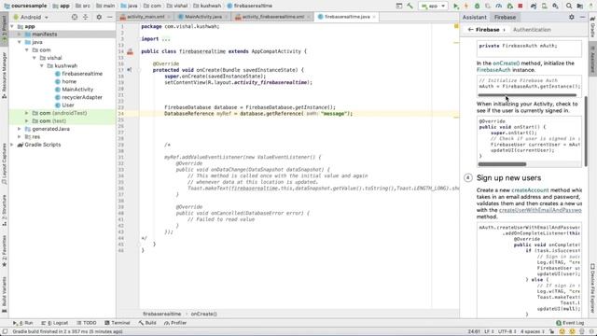Image resolution: width=597 pixels, height=336 pixels.
Task: Open the app run configuration dropdown
Action: 433,7
